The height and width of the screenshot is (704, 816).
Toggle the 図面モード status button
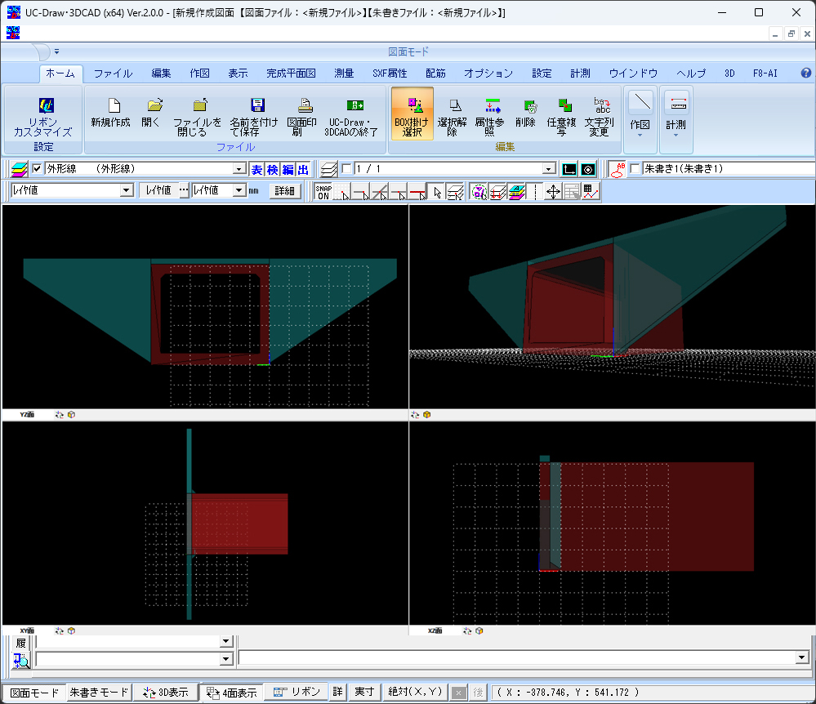pos(34,693)
